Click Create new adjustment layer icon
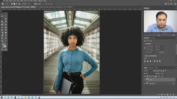177x99 pixels. [165, 95]
